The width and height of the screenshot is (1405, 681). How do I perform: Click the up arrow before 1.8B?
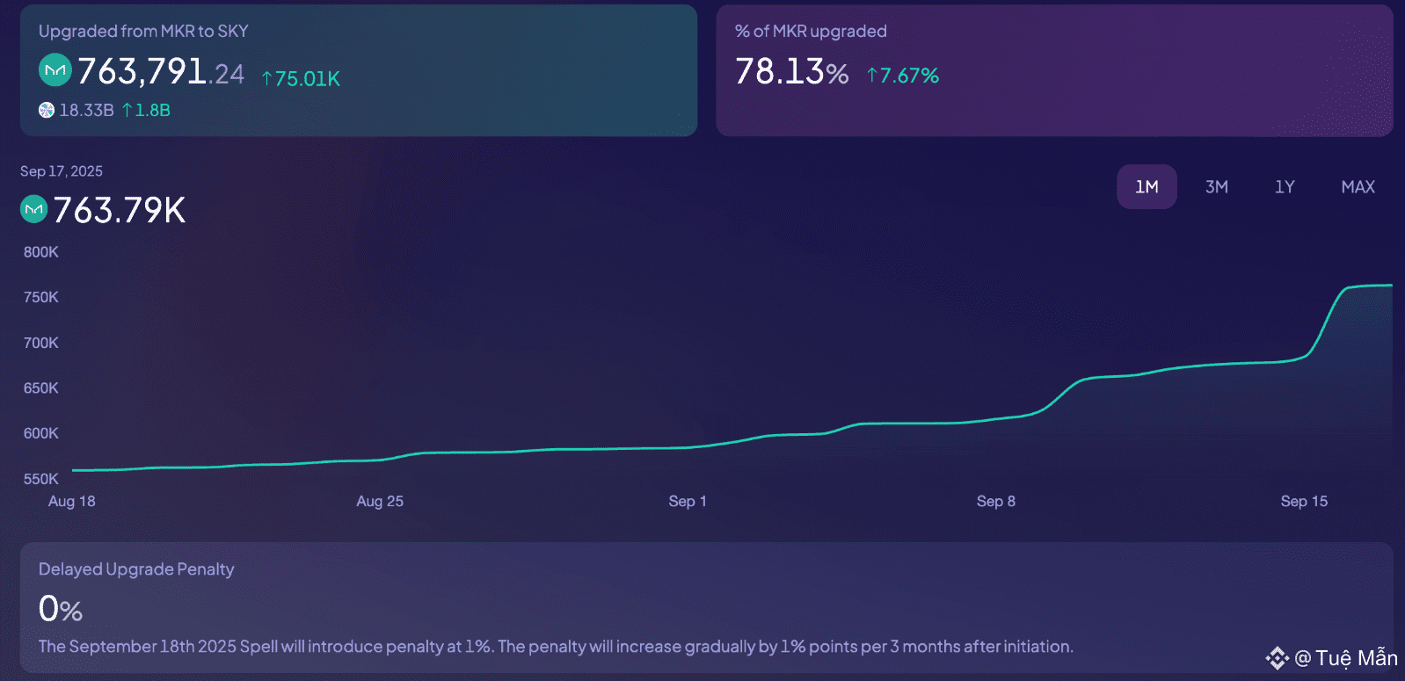click(x=127, y=110)
